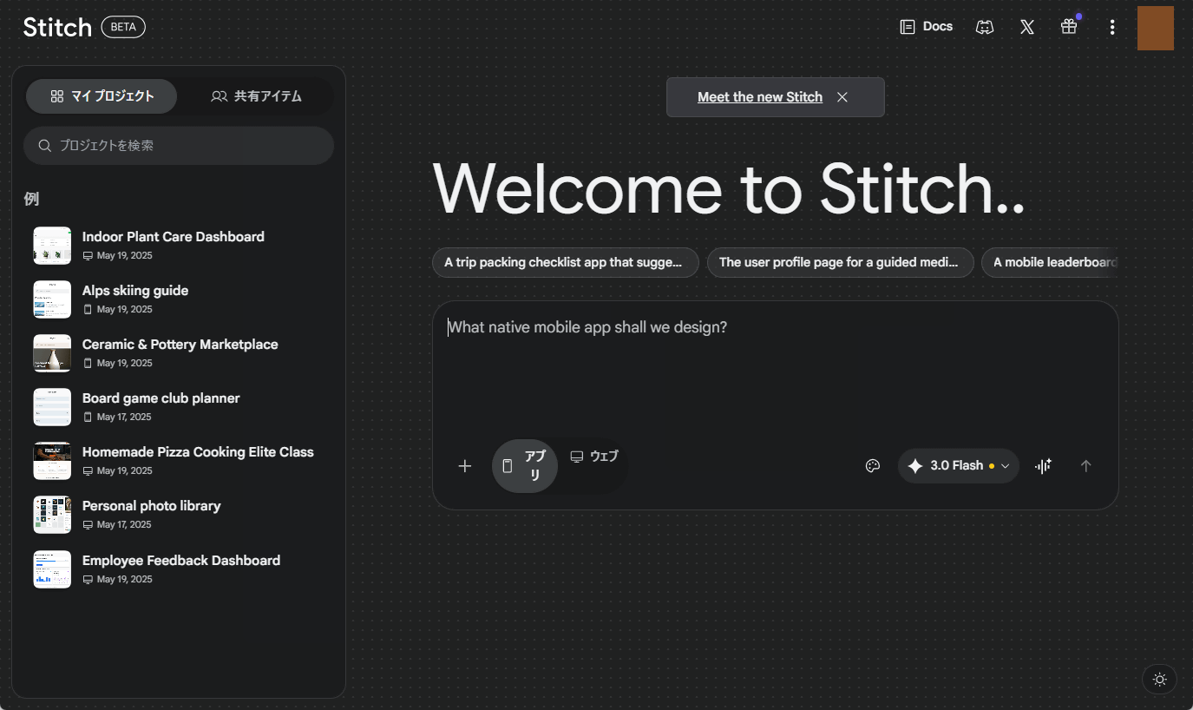Use the trip packing checklist app suggestion

coord(566,262)
